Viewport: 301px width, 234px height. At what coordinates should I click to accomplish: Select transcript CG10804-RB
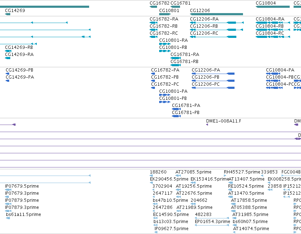tap(270, 26)
